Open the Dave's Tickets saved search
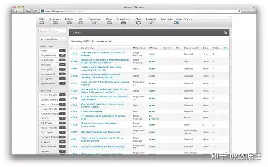Image resolution: width=268 pixels, height=167 pixels. pos(53,99)
